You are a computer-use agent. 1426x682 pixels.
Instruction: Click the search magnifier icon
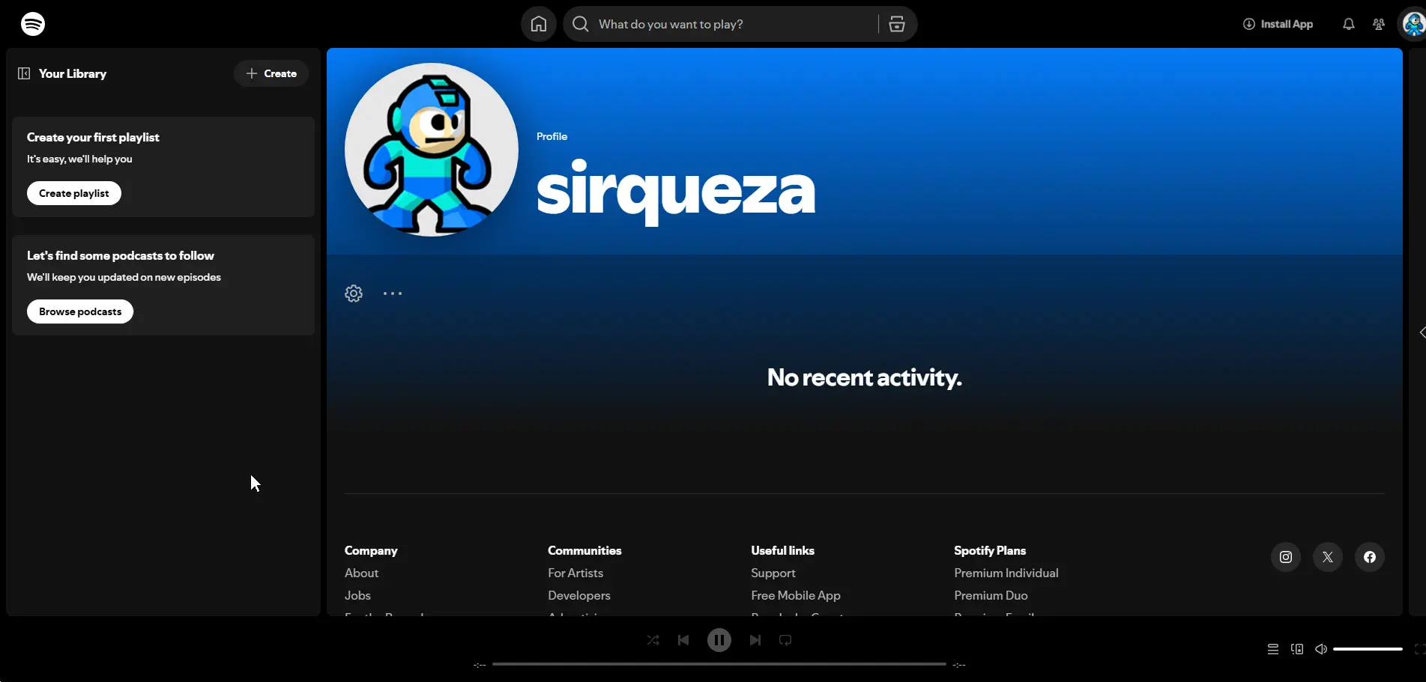581,24
